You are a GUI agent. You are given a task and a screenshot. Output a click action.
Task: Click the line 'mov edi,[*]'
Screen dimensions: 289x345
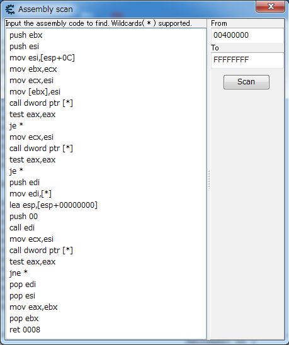pyautogui.click(x=30, y=194)
